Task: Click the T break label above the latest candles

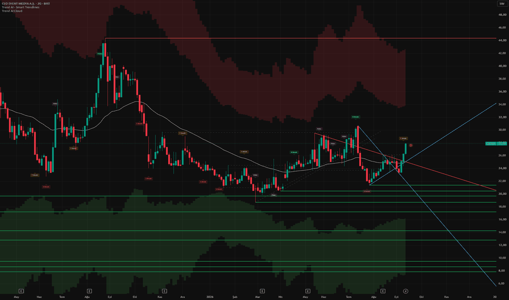Action: click(403, 139)
